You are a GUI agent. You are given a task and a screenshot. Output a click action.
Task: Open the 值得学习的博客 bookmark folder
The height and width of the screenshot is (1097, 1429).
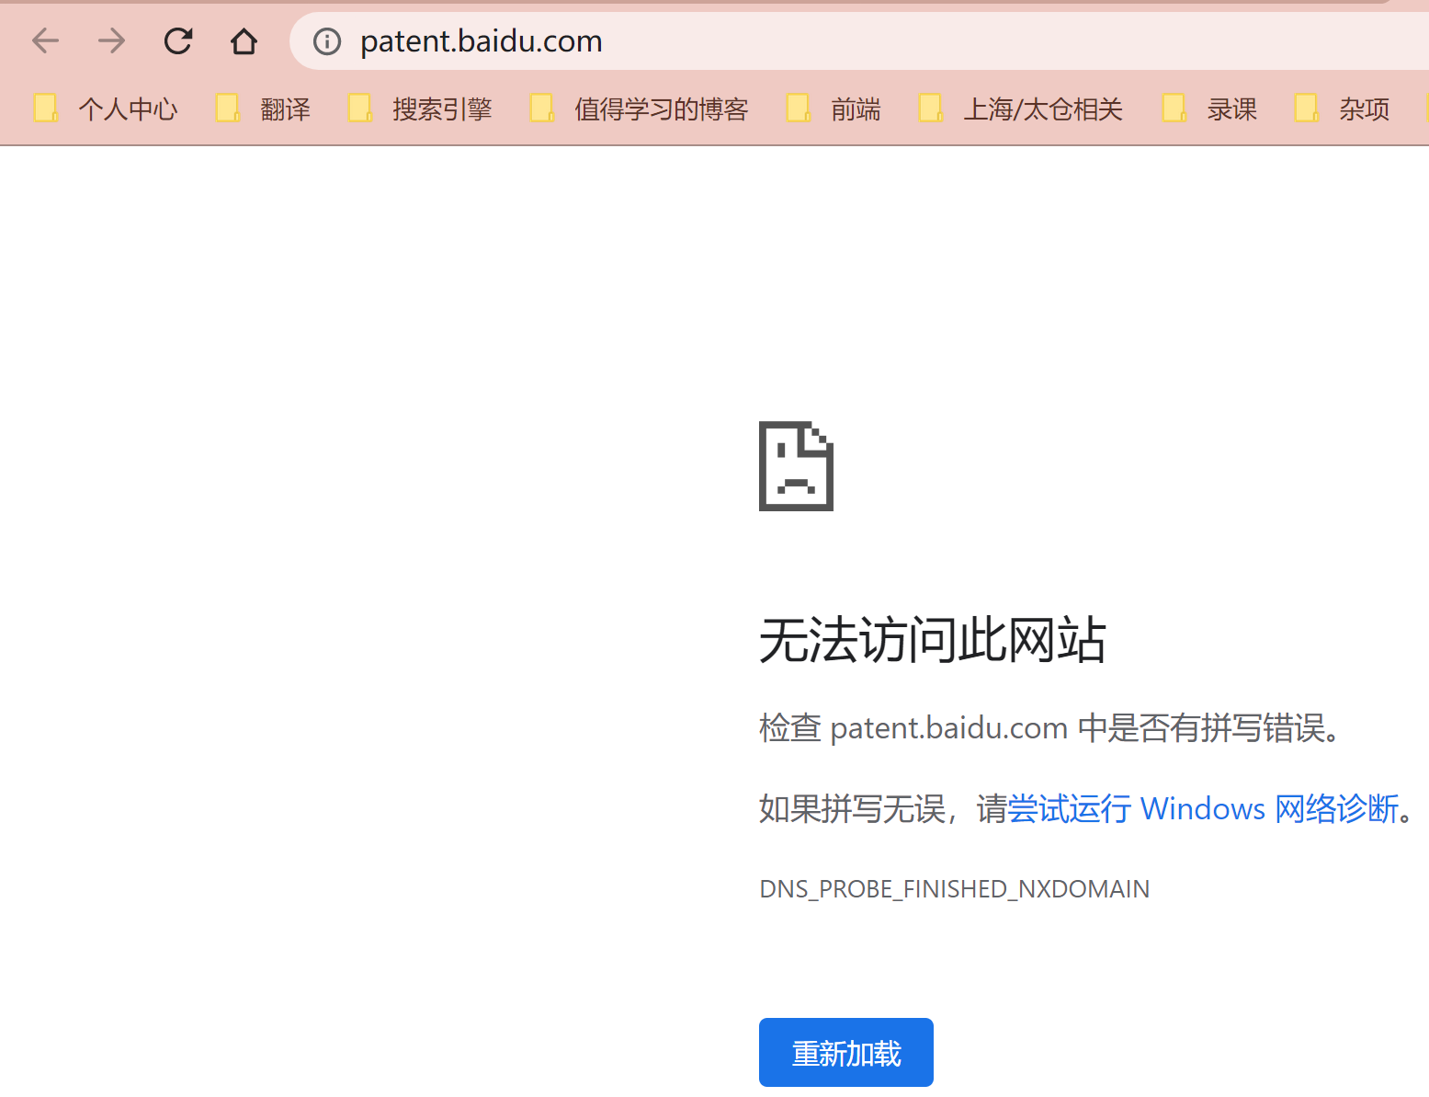(640, 109)
